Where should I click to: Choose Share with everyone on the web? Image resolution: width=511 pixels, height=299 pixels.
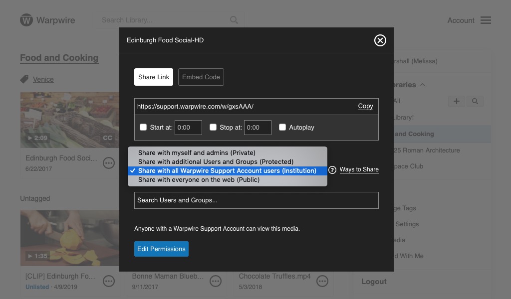228,179
